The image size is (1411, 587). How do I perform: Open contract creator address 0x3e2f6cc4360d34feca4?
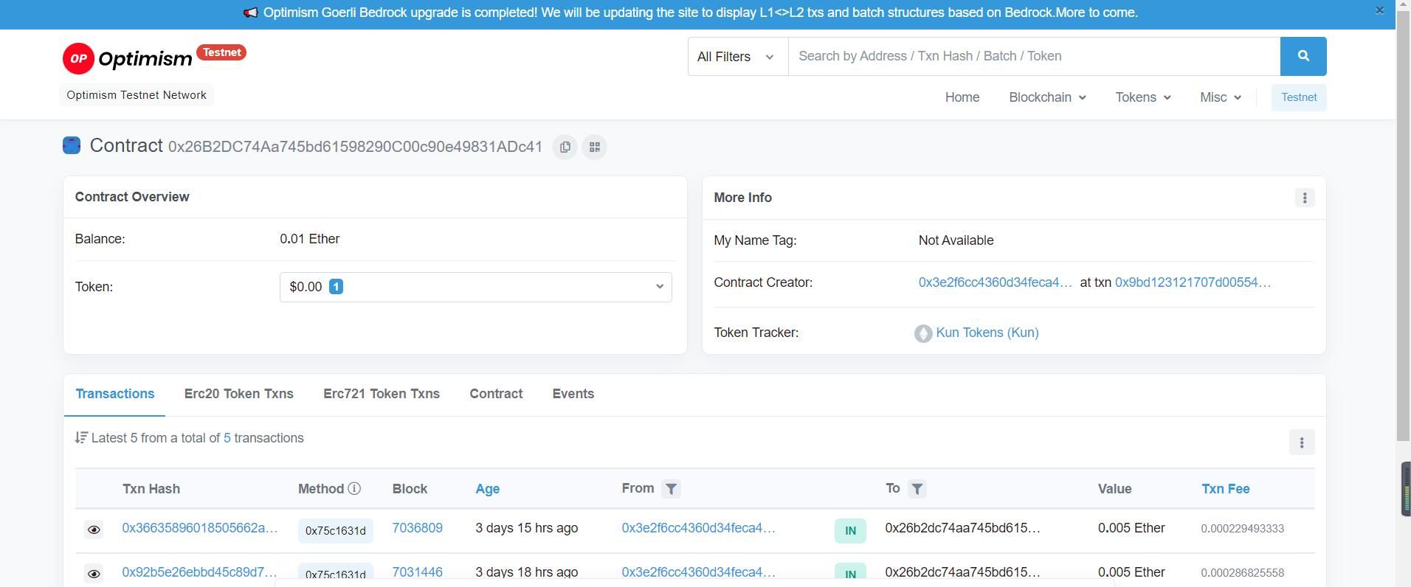[x=995, y=282]
